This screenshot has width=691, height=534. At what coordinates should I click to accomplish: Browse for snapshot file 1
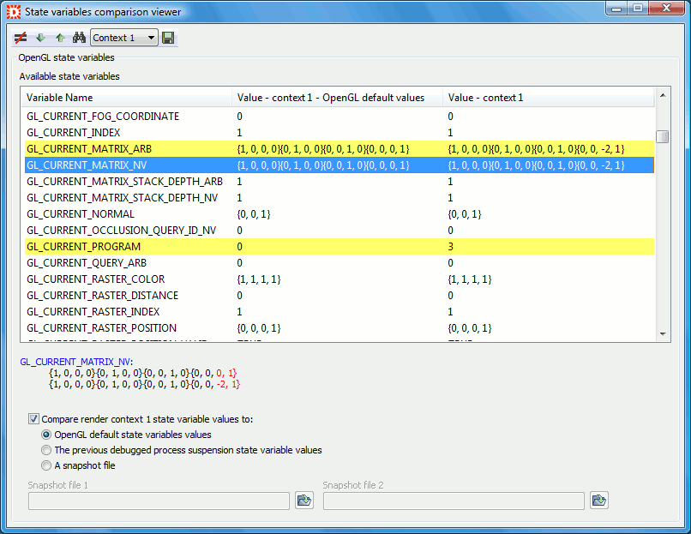click(x=303, y=501)
